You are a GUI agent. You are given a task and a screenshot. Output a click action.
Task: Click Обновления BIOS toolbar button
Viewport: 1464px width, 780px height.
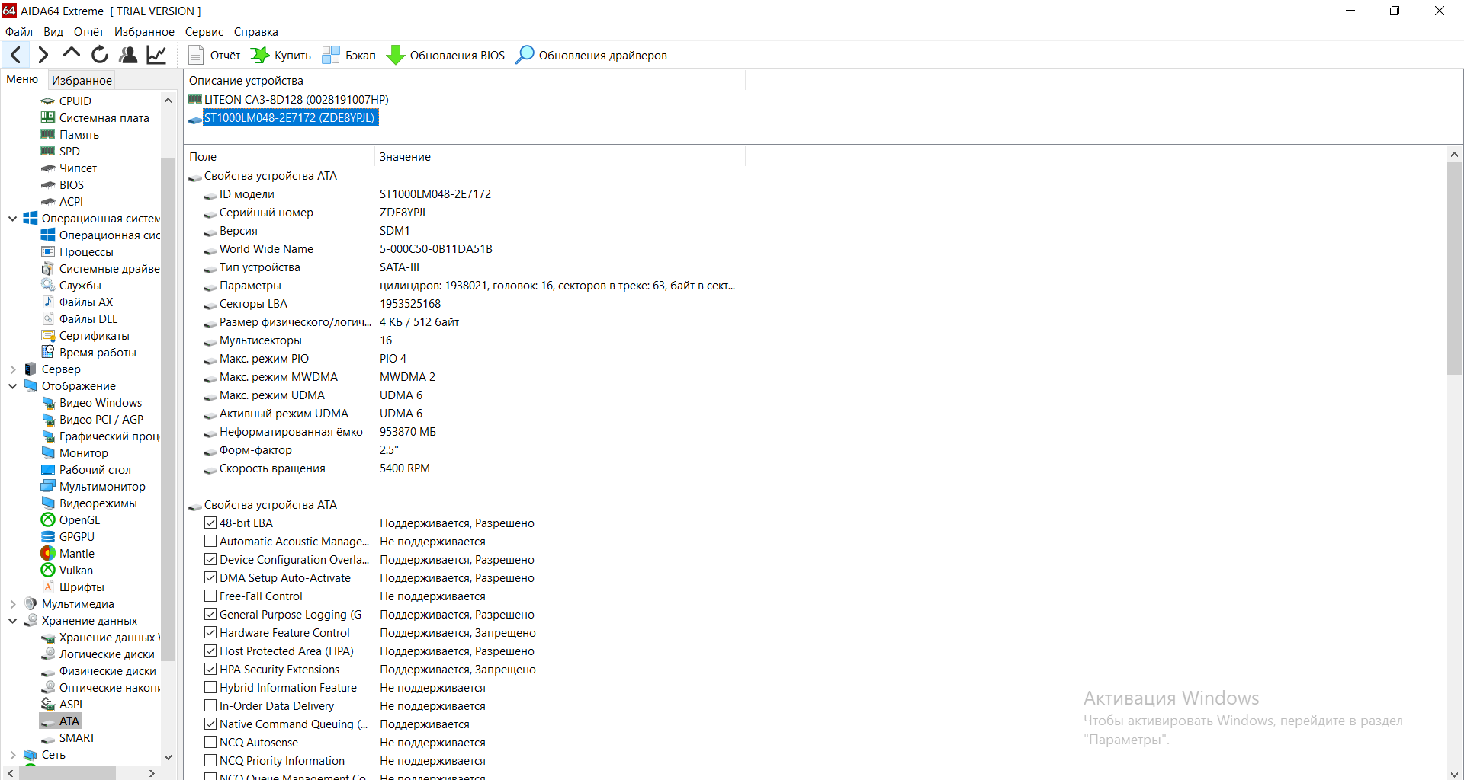pyautogui.click(x=446, y=56)
